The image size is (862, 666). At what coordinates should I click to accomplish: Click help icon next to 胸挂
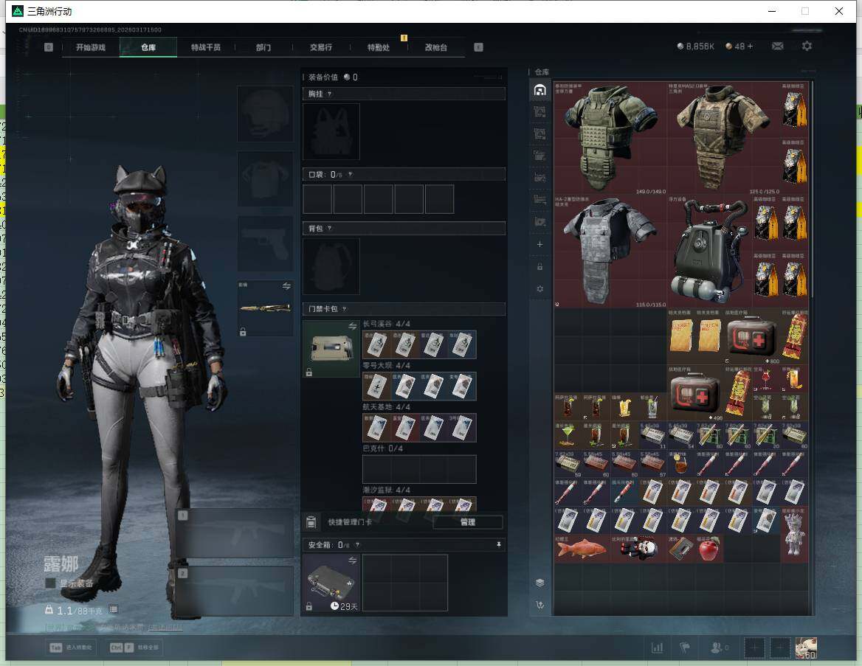[x=329, y=94]
